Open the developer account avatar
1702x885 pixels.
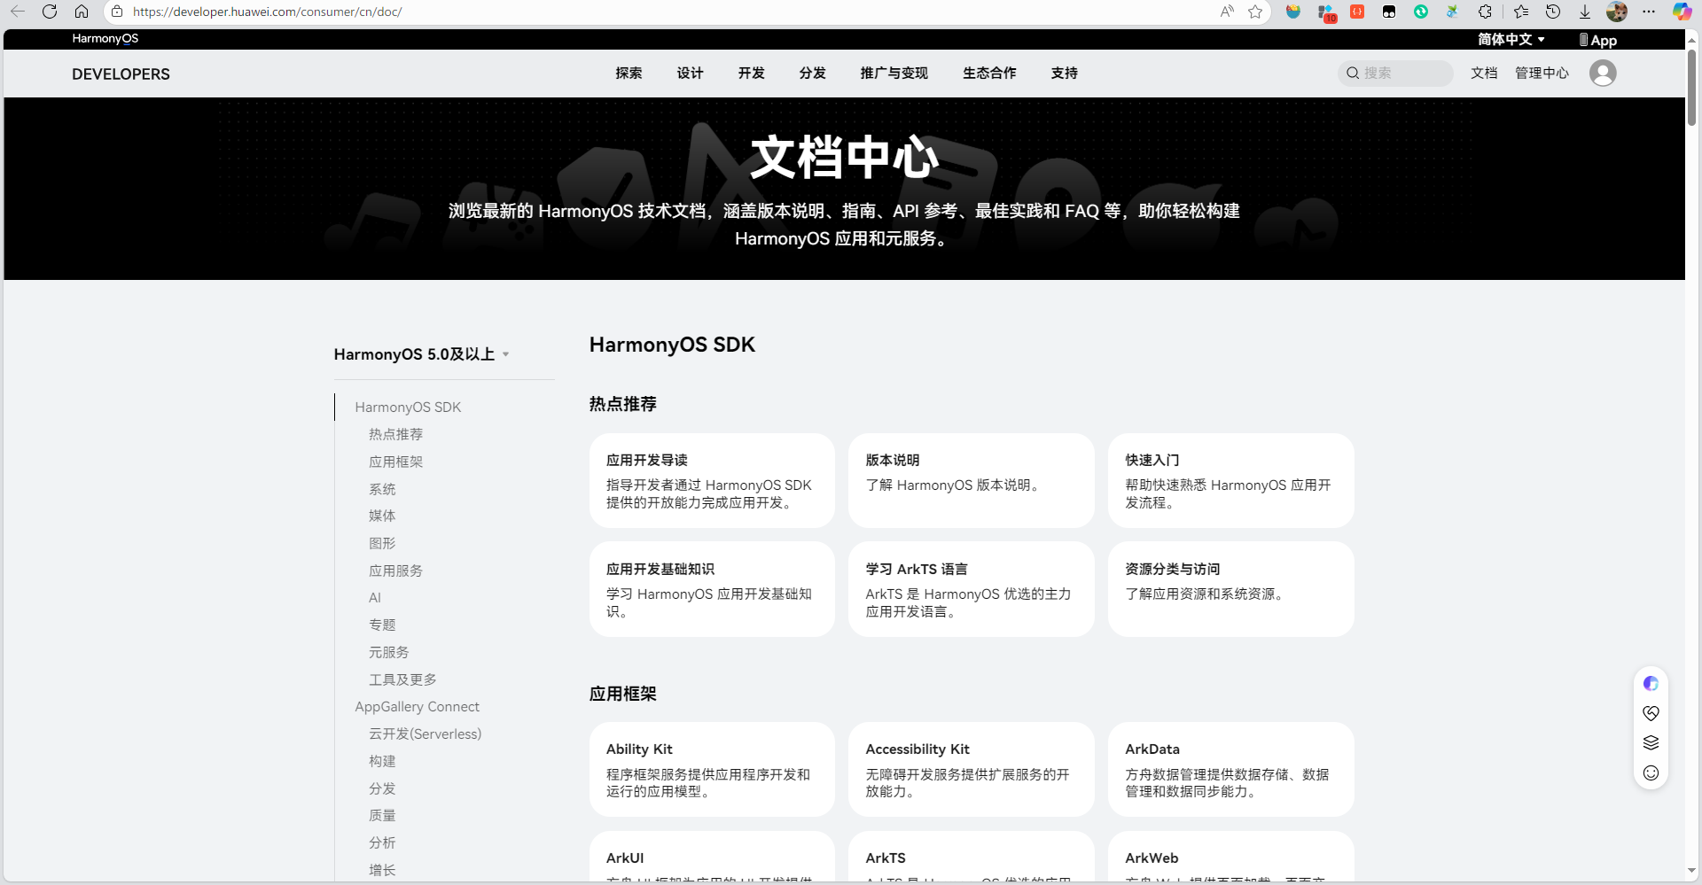[1603, 73]
